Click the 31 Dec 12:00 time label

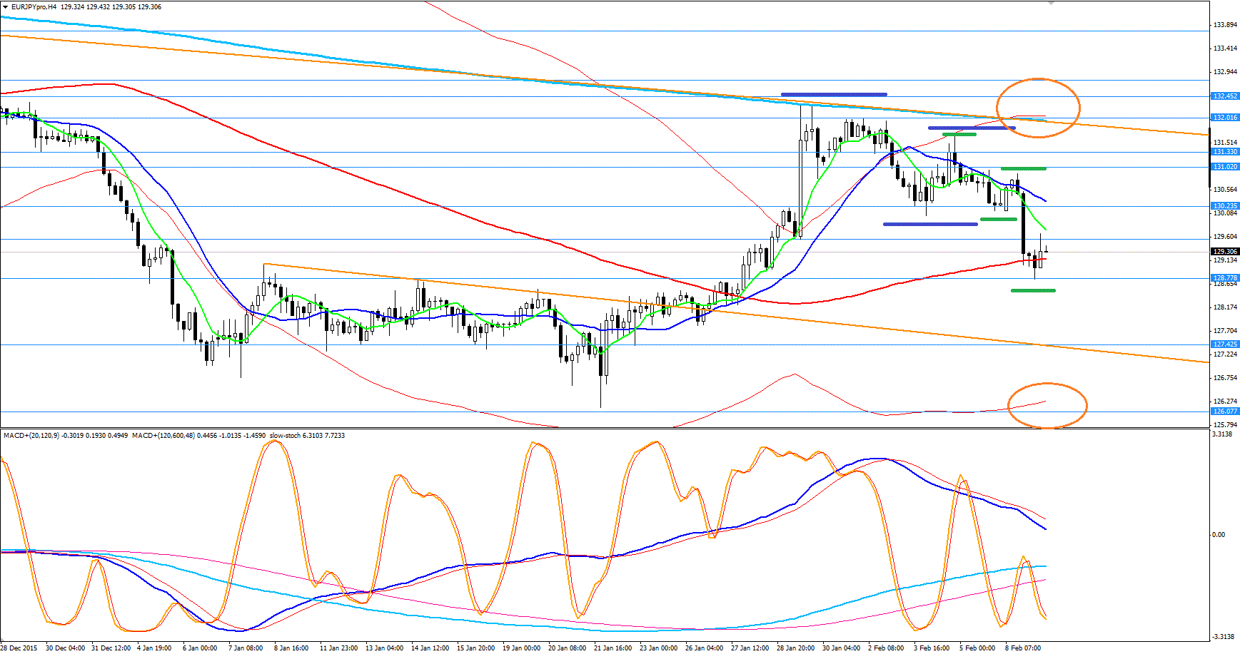pyautogui.click(x=111, y=648)
